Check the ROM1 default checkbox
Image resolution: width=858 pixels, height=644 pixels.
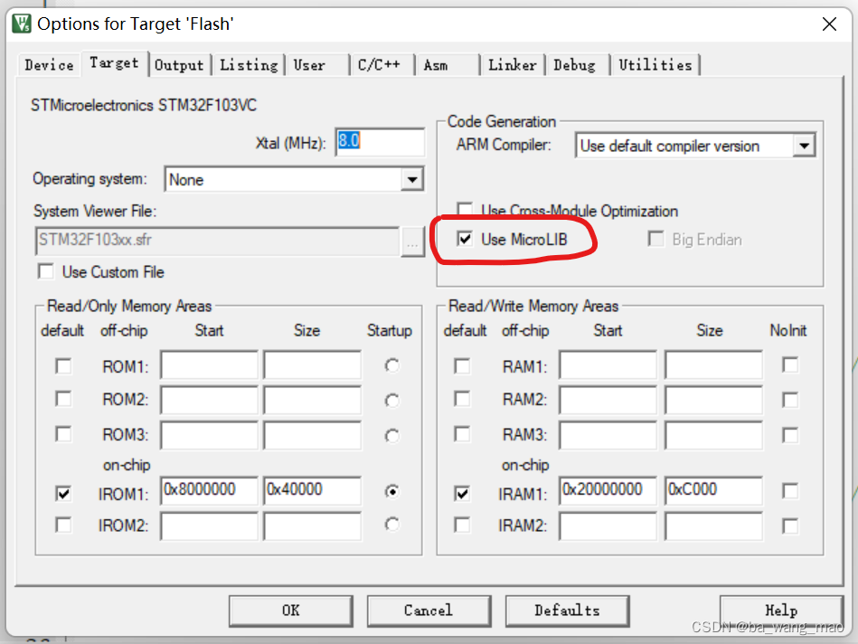click(x=63, y=365)
